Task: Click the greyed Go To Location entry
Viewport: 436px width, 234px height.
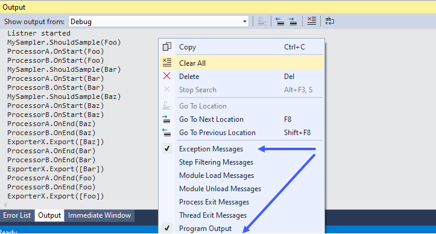Action: pos(203,106)
